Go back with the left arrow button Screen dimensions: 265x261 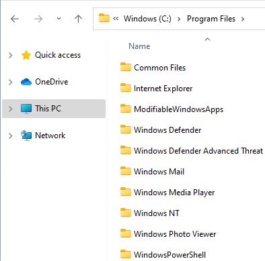pos(15,19)
